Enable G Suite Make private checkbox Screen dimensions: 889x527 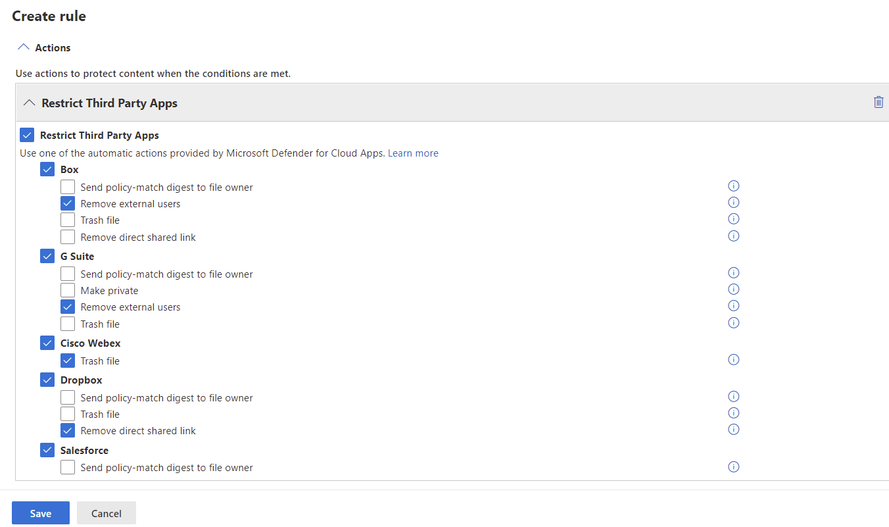pyautogui.click(x=68, y=290)
